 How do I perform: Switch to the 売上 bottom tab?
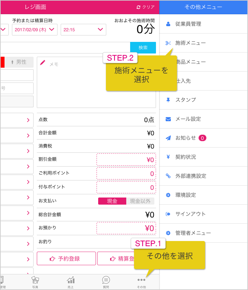coord(71,282)
